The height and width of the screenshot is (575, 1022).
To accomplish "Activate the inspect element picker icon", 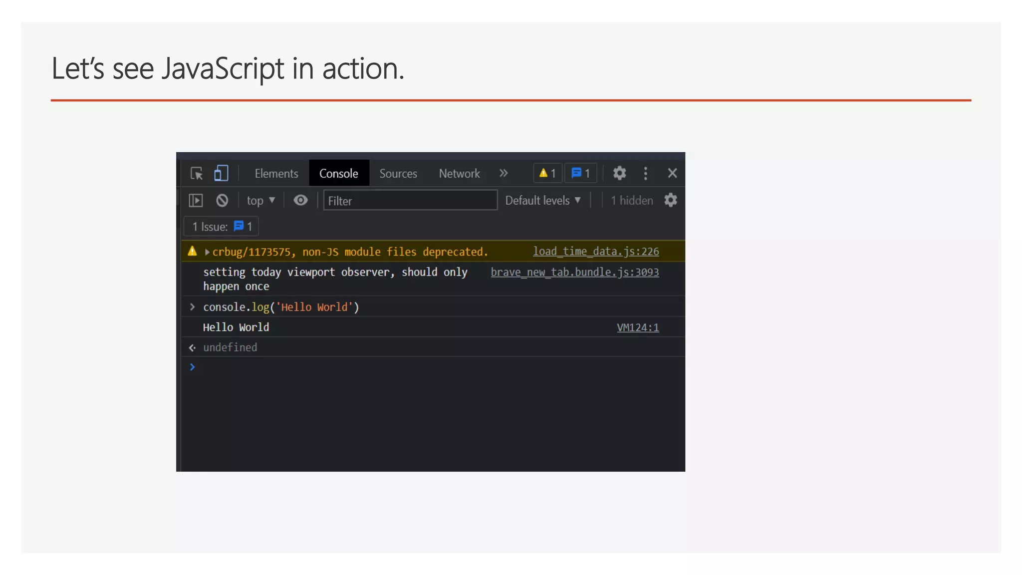I will [x=197, y=174].
